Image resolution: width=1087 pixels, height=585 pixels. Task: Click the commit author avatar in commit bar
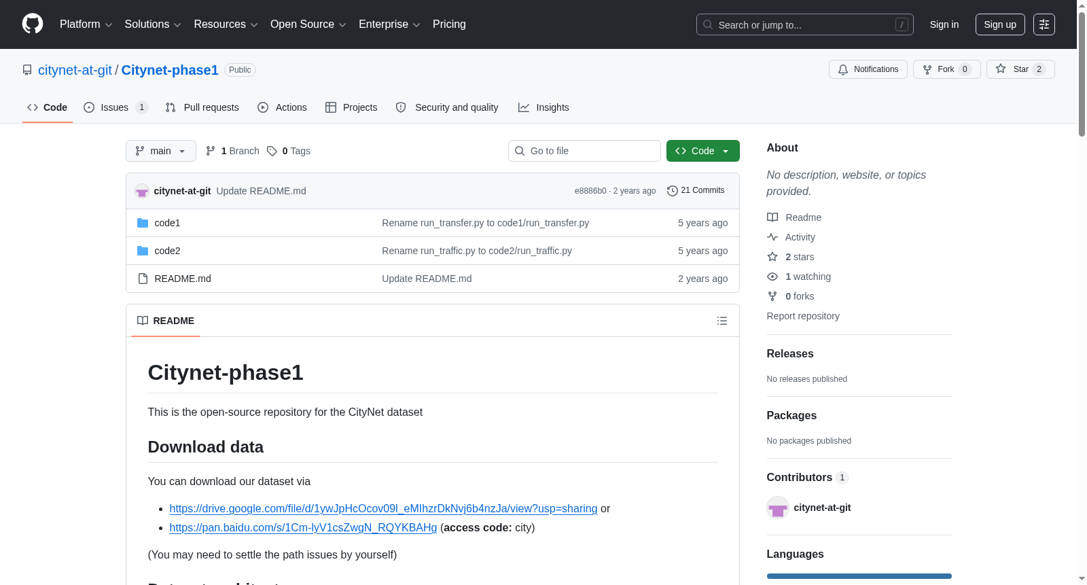tap(142, 191)
